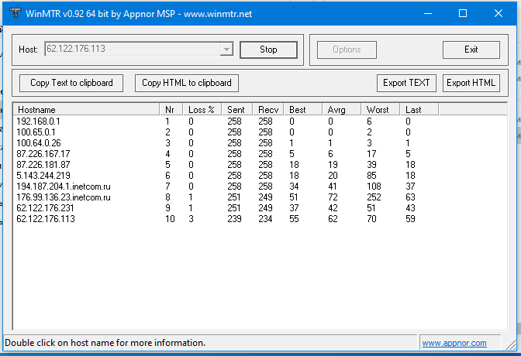Select the 87.226.181.87 hop row
The width and height of the screenshot is (521, 356).
[x=43, y=165]
